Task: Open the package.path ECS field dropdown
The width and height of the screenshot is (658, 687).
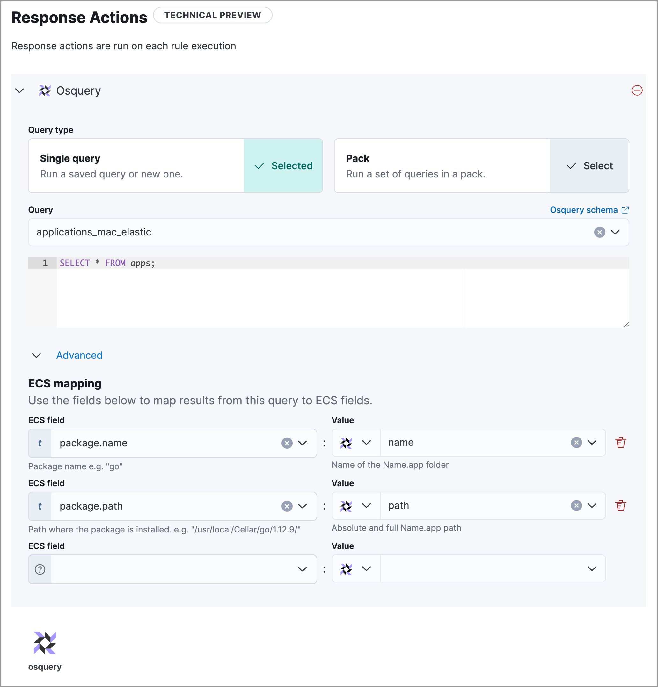Action: pos(302,506)
